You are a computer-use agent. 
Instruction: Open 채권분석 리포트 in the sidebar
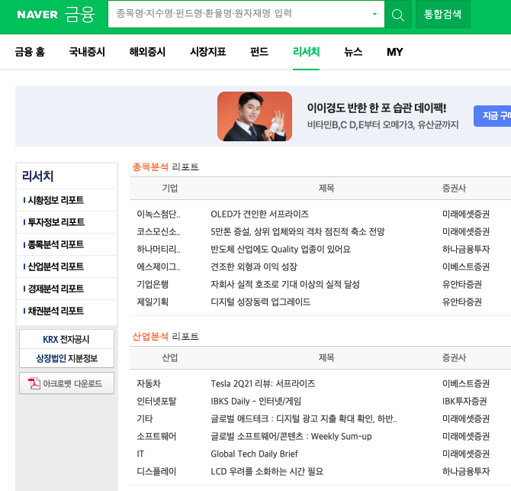tap(56, 311)
